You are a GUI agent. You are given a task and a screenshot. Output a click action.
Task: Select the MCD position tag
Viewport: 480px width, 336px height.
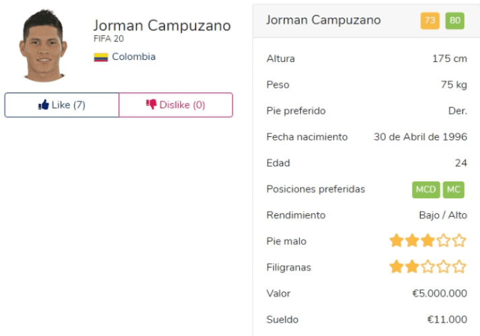point(426,190)
